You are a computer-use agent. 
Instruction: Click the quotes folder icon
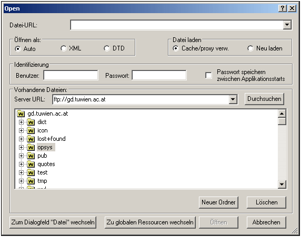(x=31, y=164)
